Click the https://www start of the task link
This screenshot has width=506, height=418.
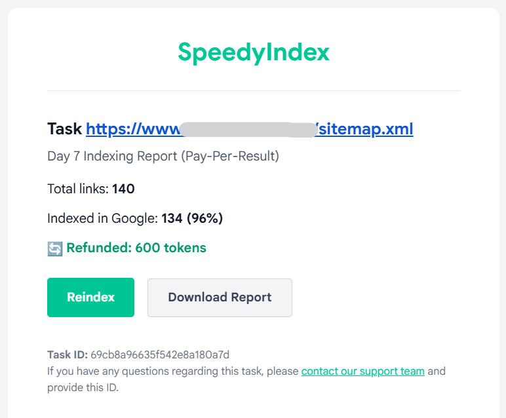tap(132, 129)
